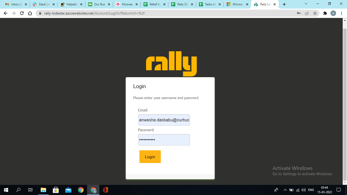Open Microsoft Store from taskbar
Screen dimensions: 347x195
tap(56, 190)
